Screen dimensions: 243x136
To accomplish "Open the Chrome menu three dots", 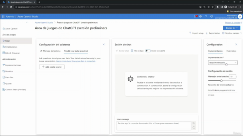I will coord(240,7).
